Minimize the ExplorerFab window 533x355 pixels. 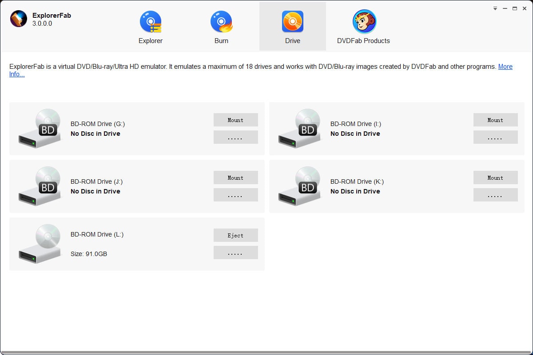click(x=505, y=8)
